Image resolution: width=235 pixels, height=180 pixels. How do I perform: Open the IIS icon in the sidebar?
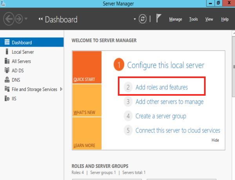click(x=7, y=98)
